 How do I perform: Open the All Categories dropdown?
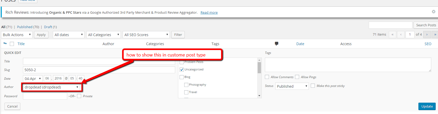click(104, 35)
